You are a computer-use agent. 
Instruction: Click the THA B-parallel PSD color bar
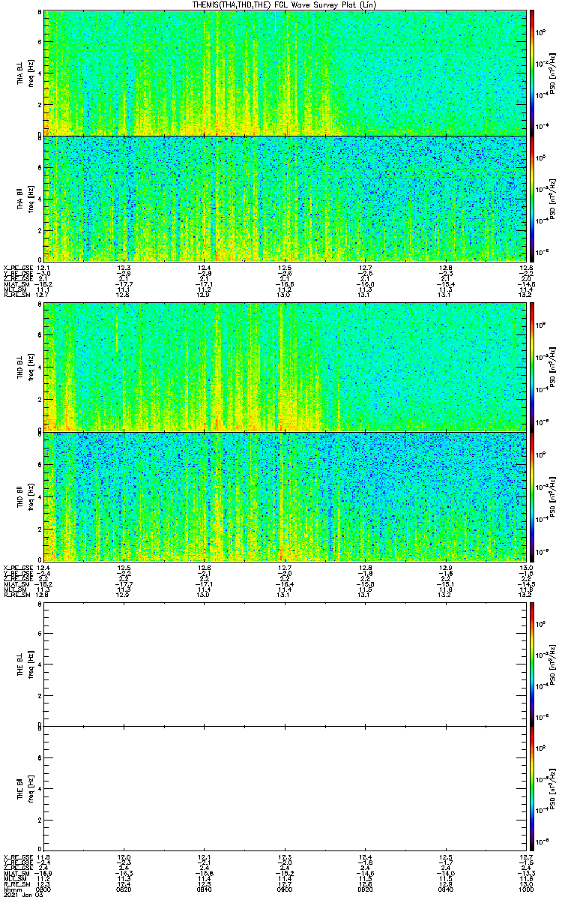(532, 198)
